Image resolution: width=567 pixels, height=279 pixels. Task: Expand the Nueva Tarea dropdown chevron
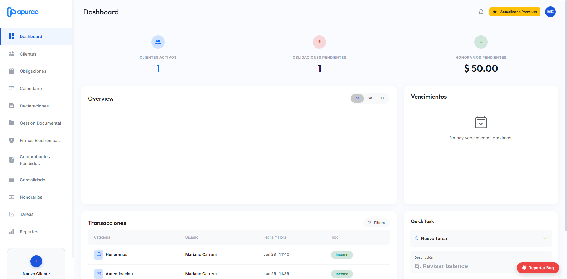click(545, 238)
